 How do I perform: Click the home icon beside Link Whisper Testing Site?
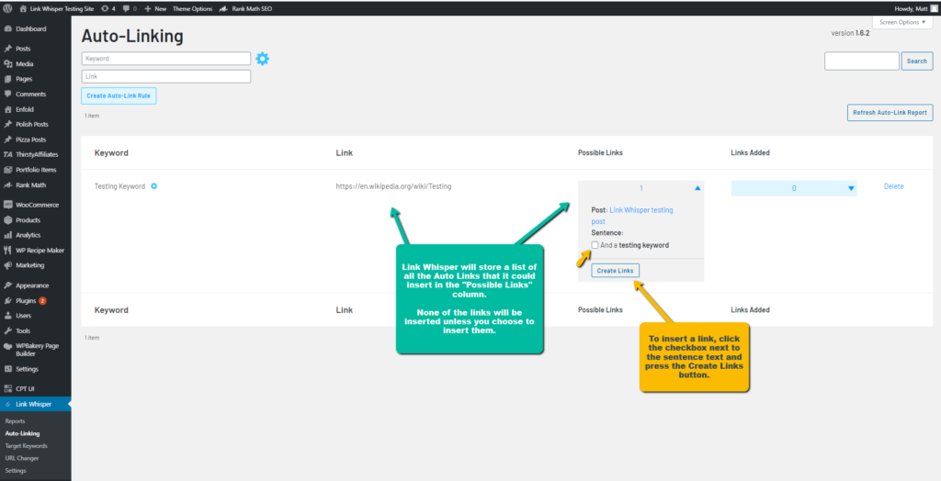[x=23, y=8]
